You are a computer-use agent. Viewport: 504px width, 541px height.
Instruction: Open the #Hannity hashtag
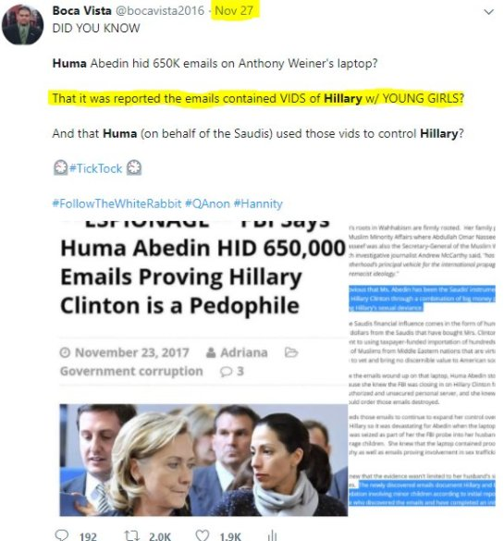point(258,203)
